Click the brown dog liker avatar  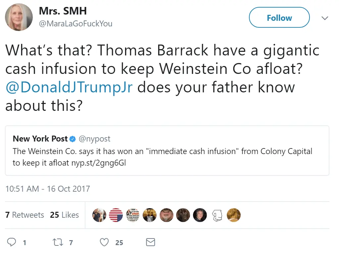pos(183,215)
